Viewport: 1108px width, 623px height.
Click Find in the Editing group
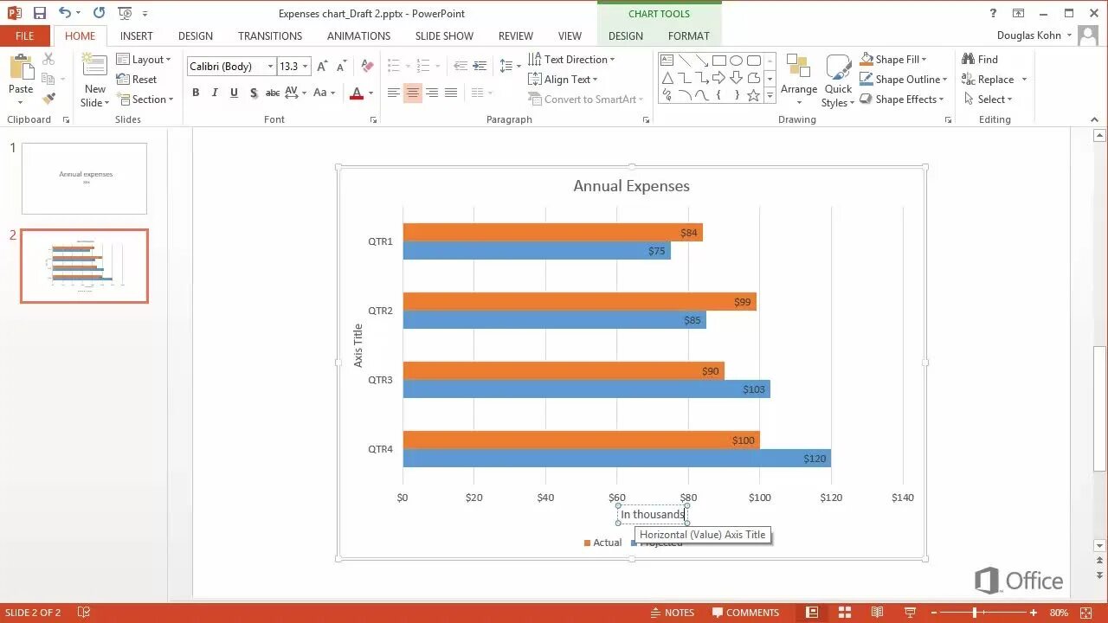pos(979,60)
